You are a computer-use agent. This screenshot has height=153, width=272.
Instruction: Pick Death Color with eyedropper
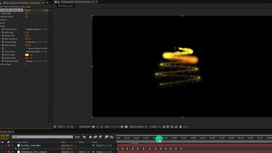click(x=31, y=58)
